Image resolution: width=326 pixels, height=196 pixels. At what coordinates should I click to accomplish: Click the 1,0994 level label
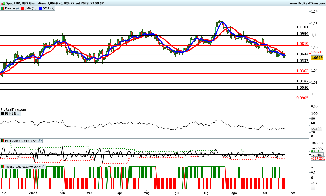coord(302,33)
